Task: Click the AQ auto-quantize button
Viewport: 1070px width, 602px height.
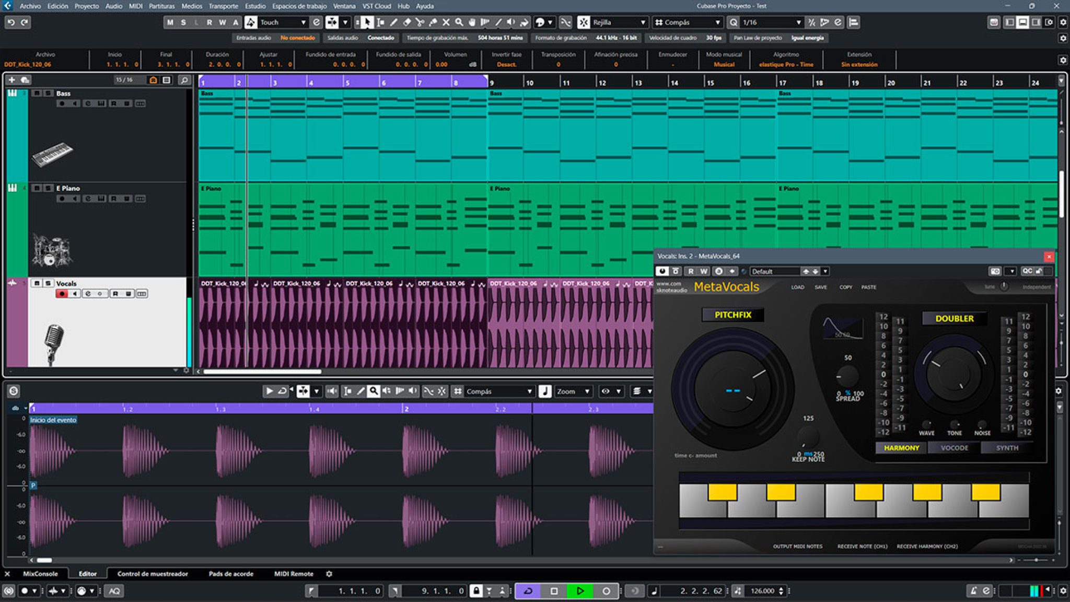Action: pyautogui.click(x=114, y=591)
